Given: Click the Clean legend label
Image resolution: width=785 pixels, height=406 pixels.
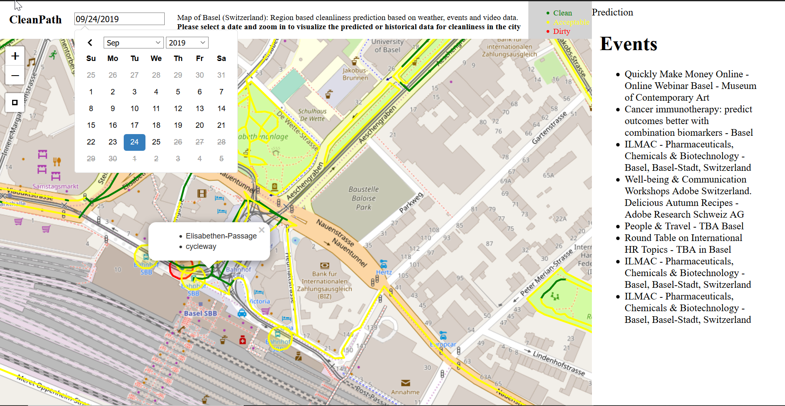Looking at the screenshot, I should (563, 13).
